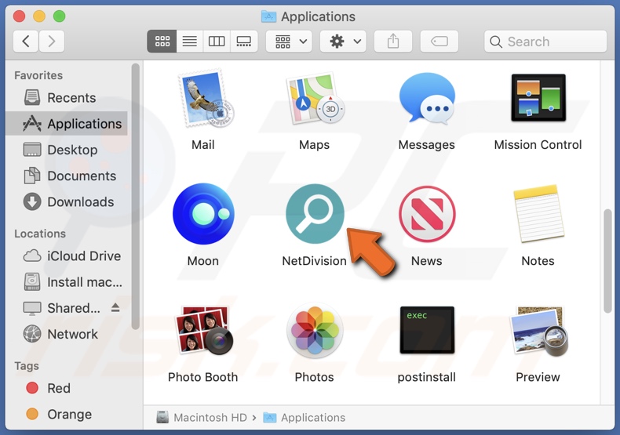Click the Applications folder icon in title bar
Image resolution: width=620 pixels, height=435 pixels.
click(x=269, y=16)
